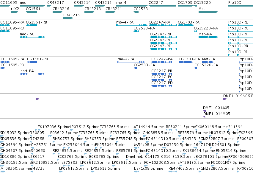This screenshot has height=173, width=253.
Task: Select the CR43213 gene feature
Action: click(x=89, y=12)
